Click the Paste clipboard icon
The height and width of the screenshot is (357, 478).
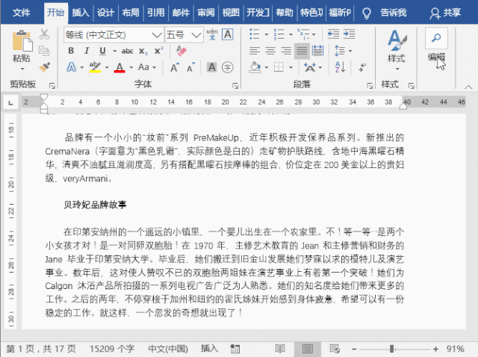coord(22,40)
